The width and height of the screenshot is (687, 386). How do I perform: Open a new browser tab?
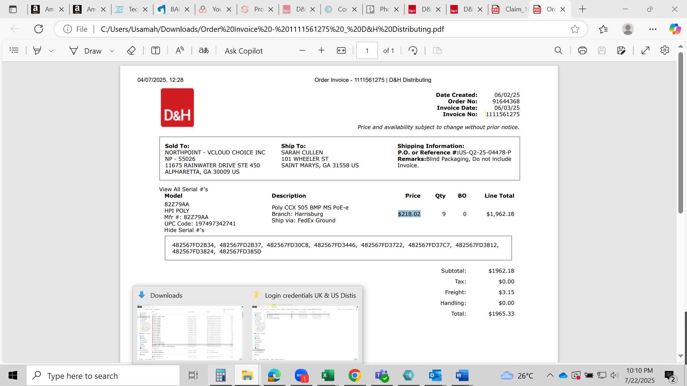point(583,9)
